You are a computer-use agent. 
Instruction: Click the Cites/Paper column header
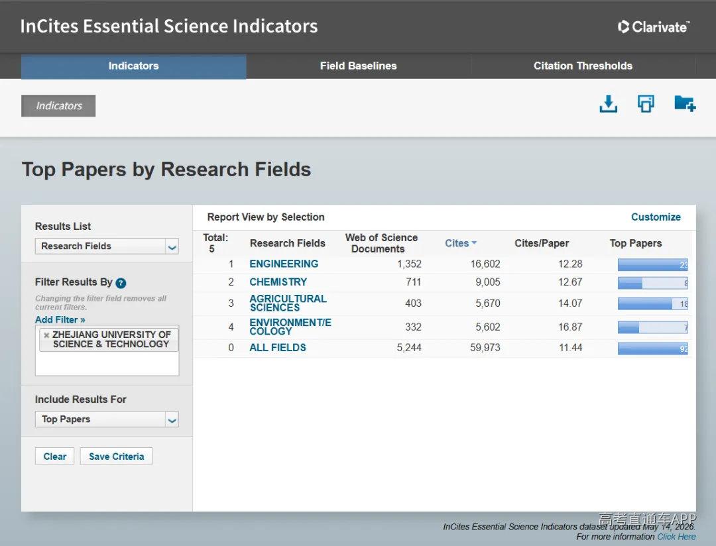coord(542,243)
